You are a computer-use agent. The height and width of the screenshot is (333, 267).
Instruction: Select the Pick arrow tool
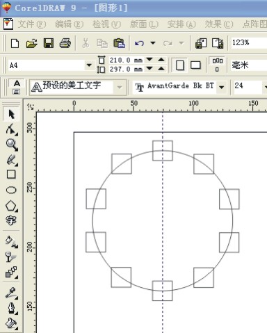click(11, 114)
